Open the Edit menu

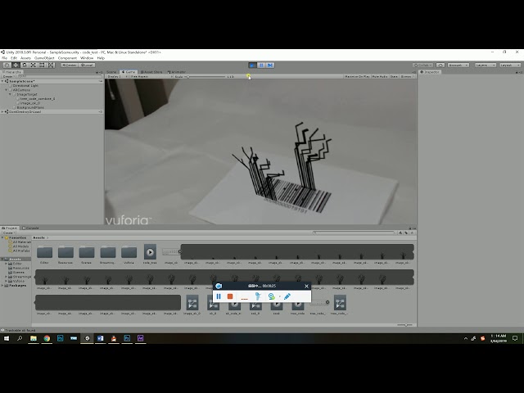click(14, 58)
